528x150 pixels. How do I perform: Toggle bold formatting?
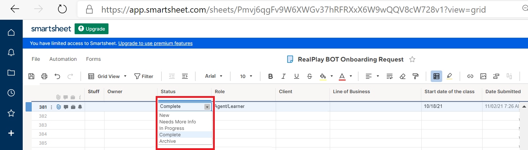271,76
